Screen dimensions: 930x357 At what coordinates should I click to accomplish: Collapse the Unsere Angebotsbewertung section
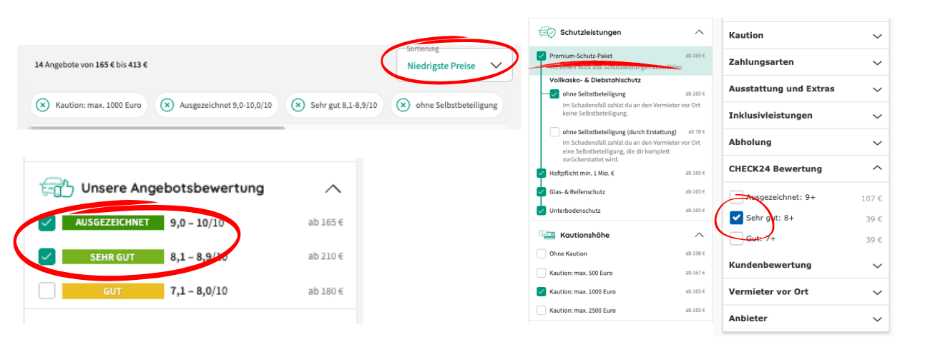click(333, 189)
